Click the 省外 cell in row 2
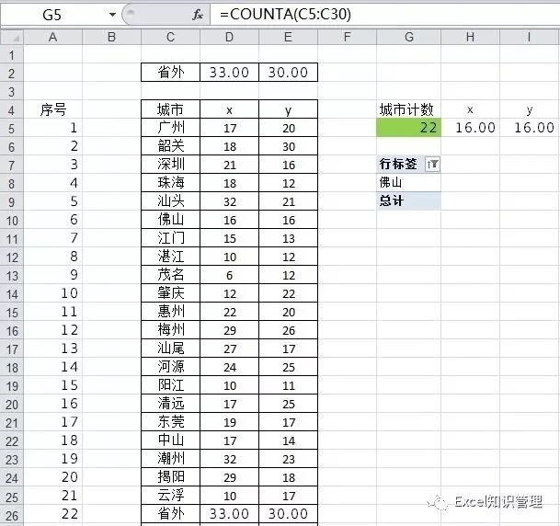560x526 pixels. (x=170, y=73)
